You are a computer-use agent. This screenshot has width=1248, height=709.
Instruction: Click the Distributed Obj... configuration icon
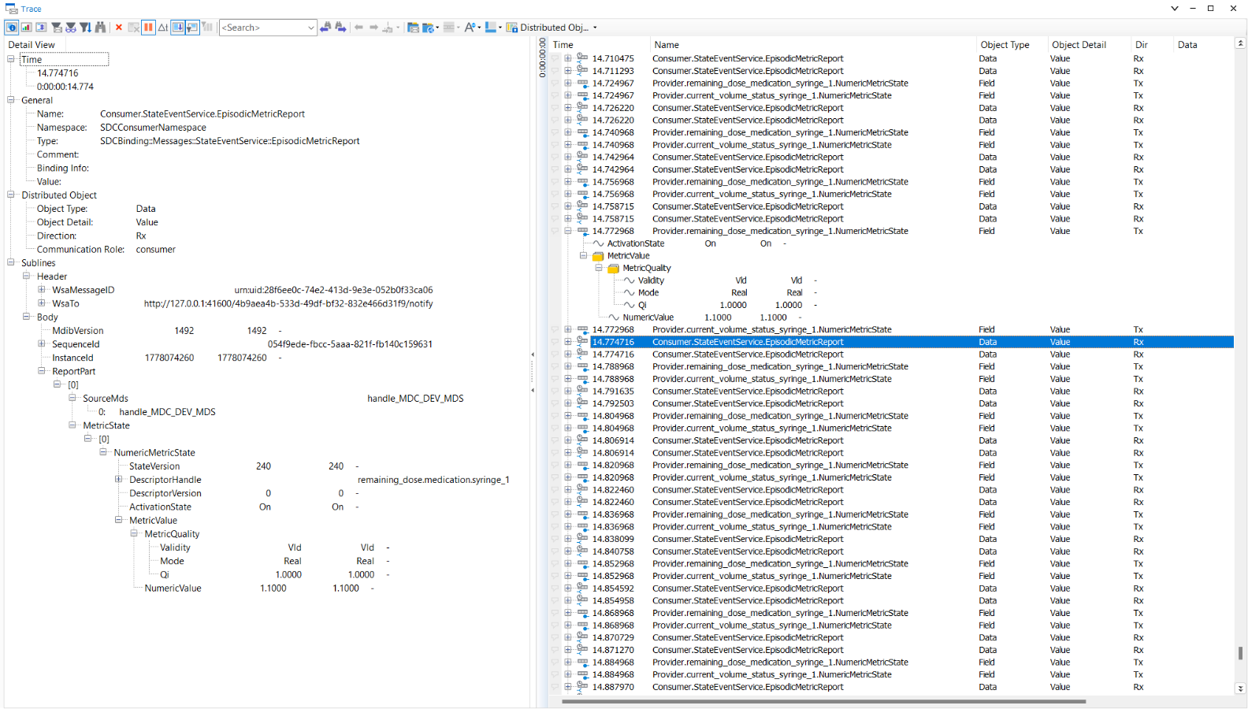click(x=512, y=28)
